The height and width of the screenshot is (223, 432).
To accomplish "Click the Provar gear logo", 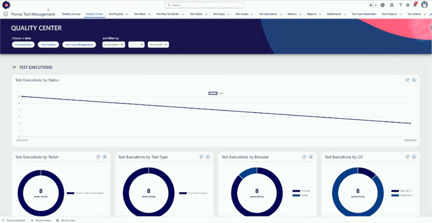I will 6,5.
